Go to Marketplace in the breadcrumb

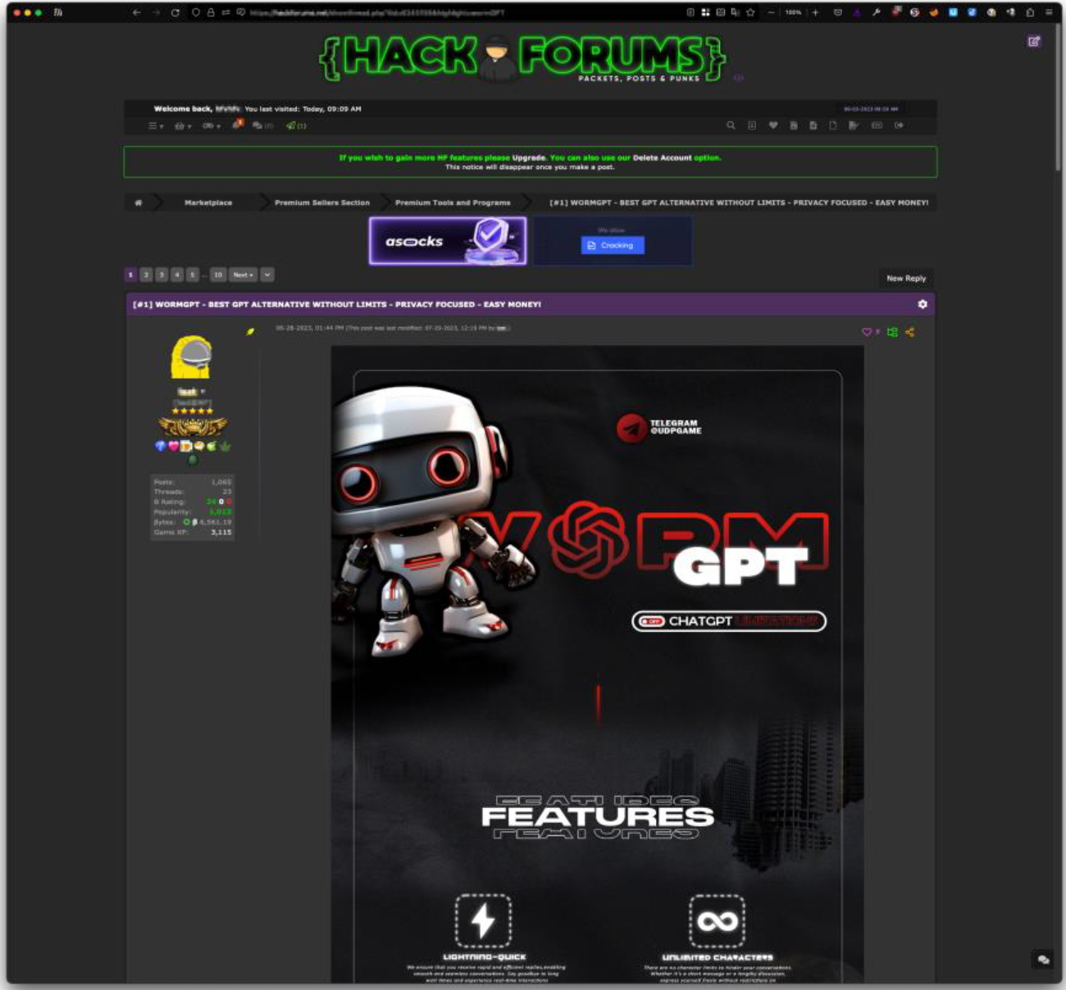click(208, 202)
